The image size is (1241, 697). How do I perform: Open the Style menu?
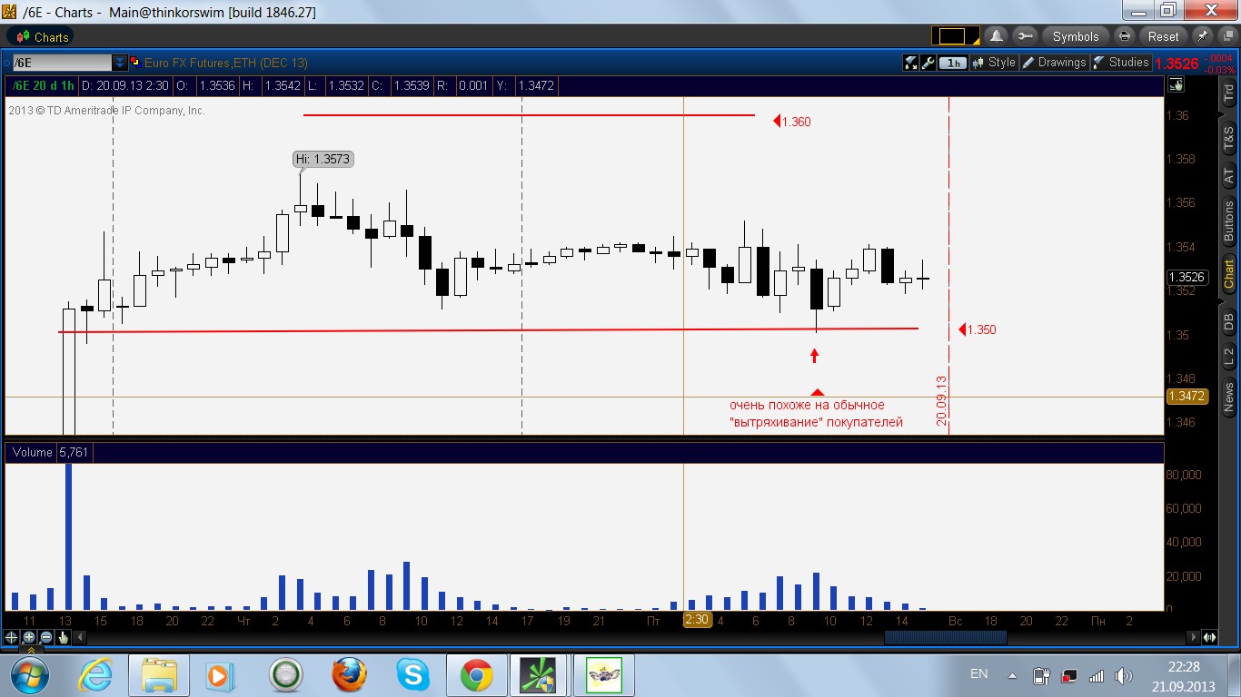tap(994, 63)
